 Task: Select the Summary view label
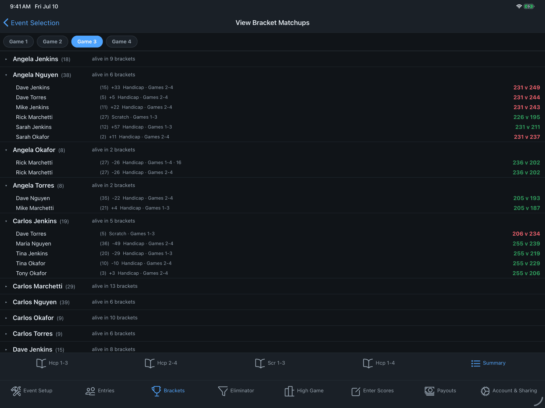494,363
